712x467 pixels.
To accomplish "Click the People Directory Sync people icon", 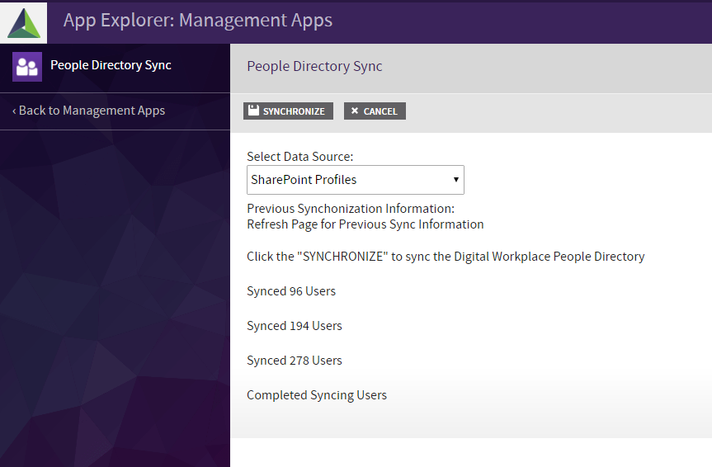I will pyautogui.click(x=27, y=67).
